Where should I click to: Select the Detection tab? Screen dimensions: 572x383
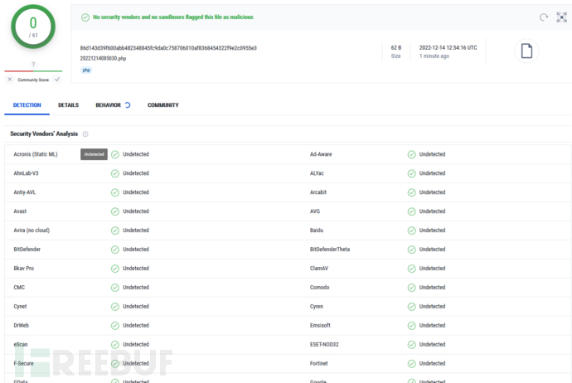[27, 105]
